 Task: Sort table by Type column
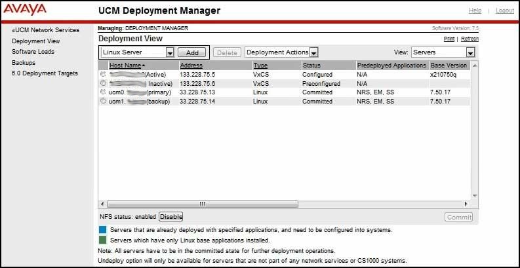[x=261, y=66]
